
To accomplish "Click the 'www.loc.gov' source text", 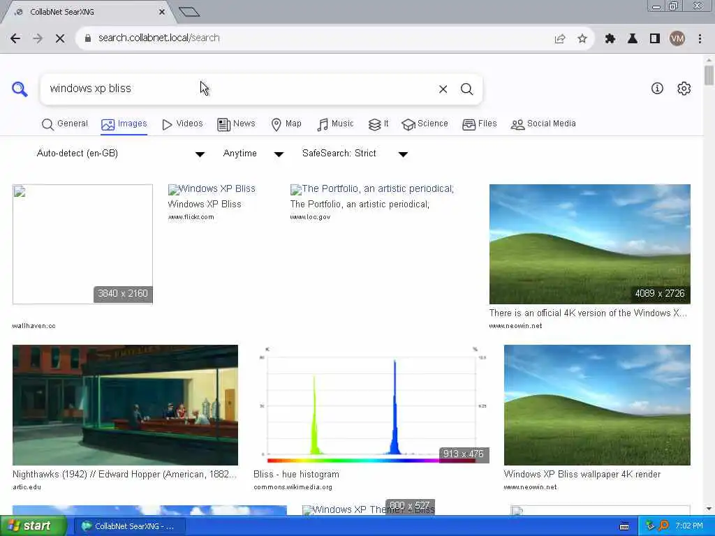I will coord(310,217).
